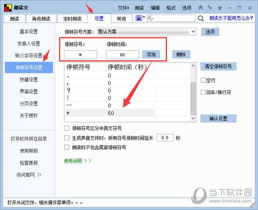Click the 清空停顿符号 button
This screenshot has height=210, width=258.
click(x=218, y=66)
